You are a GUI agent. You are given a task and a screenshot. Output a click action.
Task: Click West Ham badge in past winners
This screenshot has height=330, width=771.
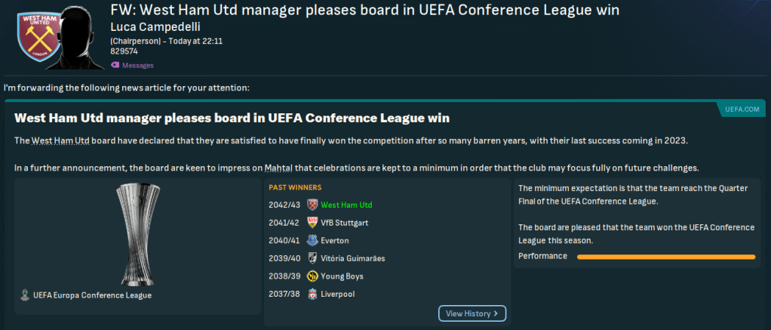(313, 205)
